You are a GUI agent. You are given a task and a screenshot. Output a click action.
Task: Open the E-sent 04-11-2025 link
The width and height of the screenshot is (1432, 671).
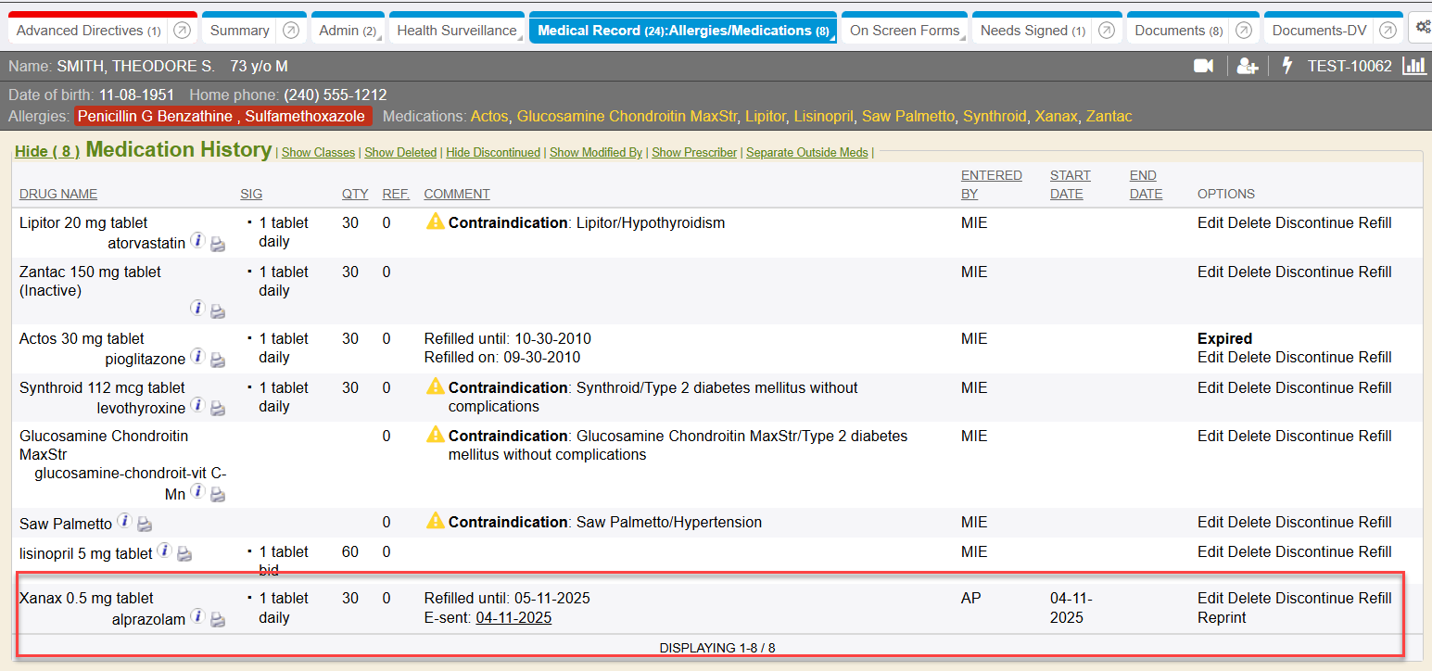(513, 617)
